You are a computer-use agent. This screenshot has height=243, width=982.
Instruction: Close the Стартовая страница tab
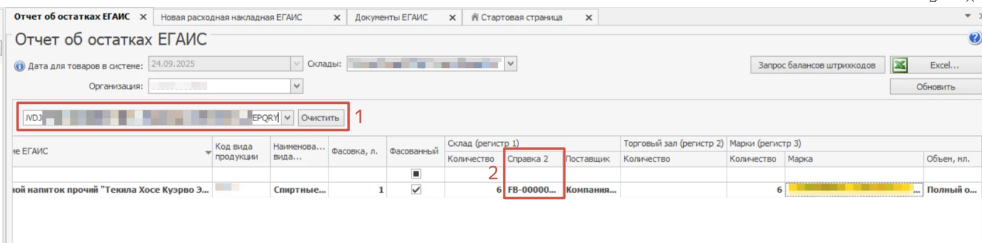pyautogui.click(x=589, y=18)
